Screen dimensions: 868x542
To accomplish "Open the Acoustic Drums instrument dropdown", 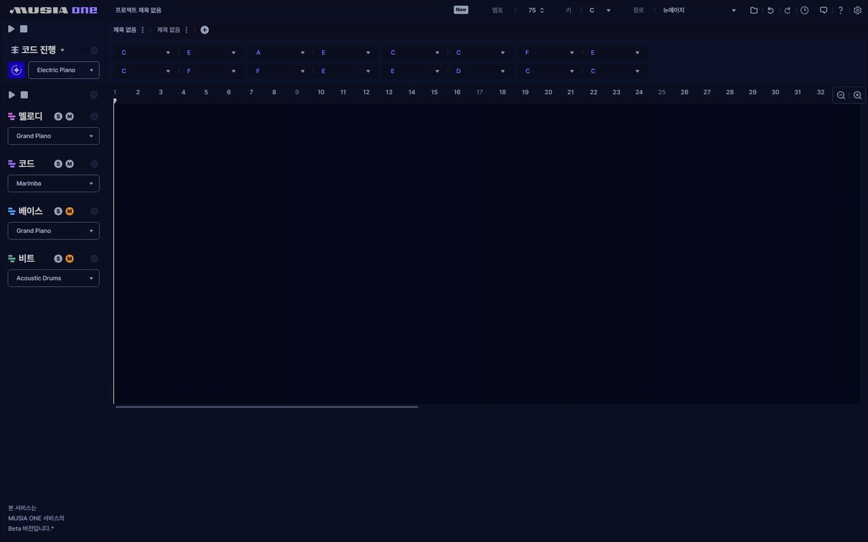I will tap(54, 278).
